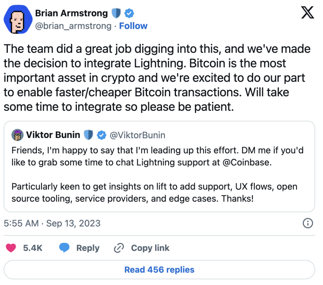The width and height of the screenshot is (323, 285).
Task: Open the @ViktorBunin handle
Action: point(137,135)
